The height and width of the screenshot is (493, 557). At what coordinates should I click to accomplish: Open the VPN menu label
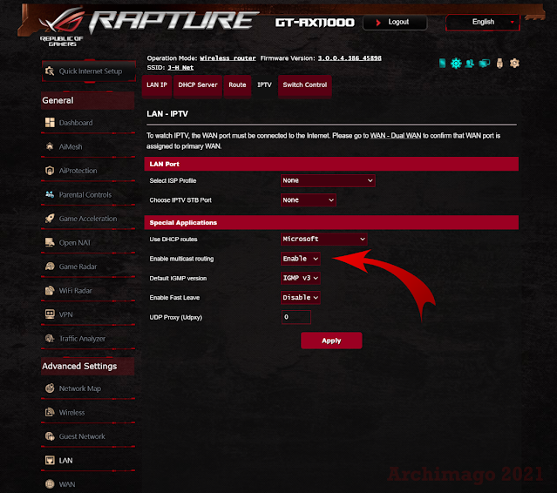coord(65,314)
